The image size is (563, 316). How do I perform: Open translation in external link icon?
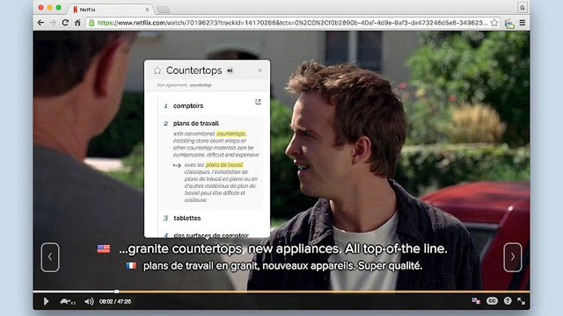(x=258, y=102)
